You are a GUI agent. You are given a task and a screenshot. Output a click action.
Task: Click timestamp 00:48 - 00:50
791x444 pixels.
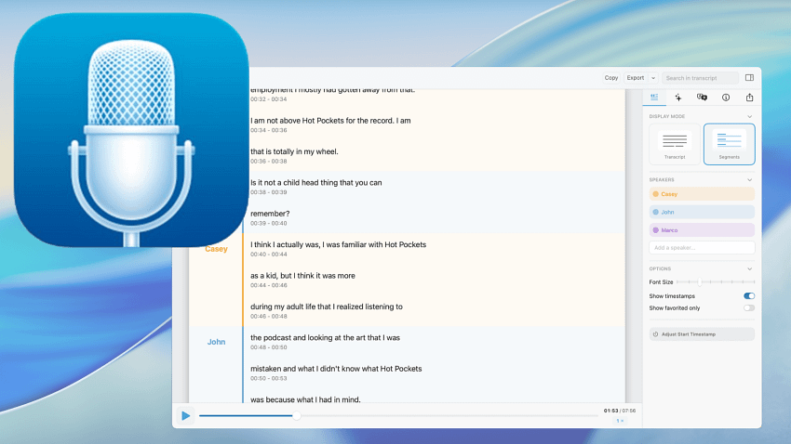click(x=268, y=347)
